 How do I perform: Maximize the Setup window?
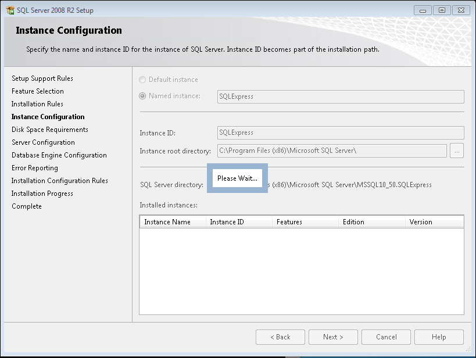tap(442, 10)
